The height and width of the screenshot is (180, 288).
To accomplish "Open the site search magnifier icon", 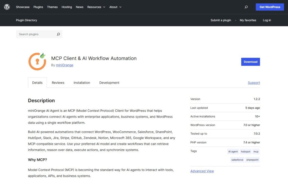I will pyautogui.click(x=246, y=7).
